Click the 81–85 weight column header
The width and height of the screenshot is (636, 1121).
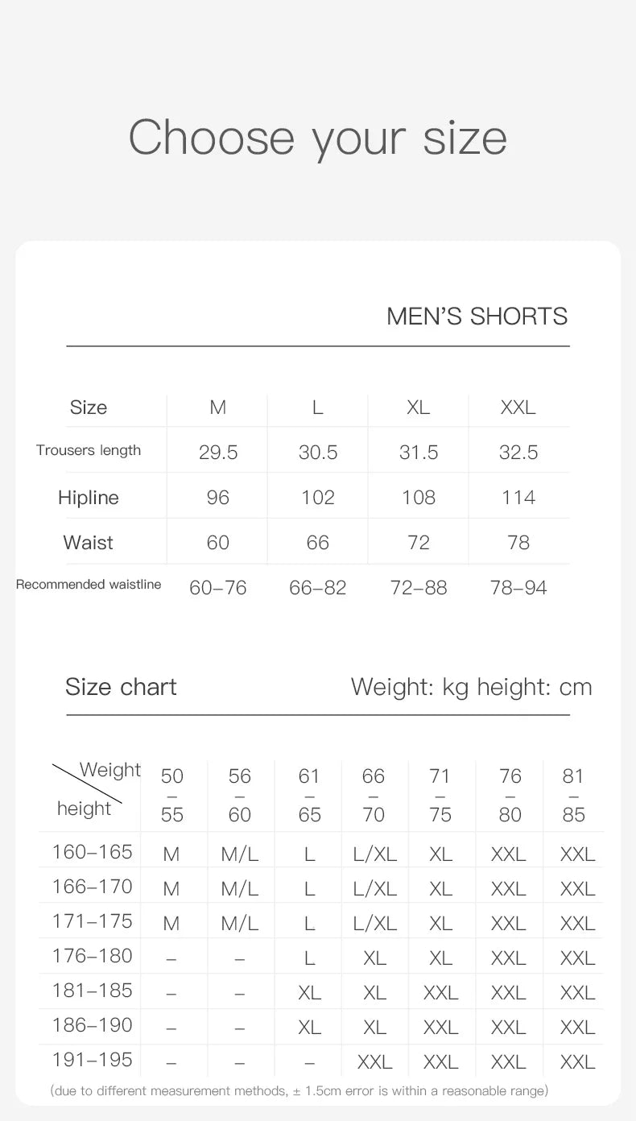point(573,795)
